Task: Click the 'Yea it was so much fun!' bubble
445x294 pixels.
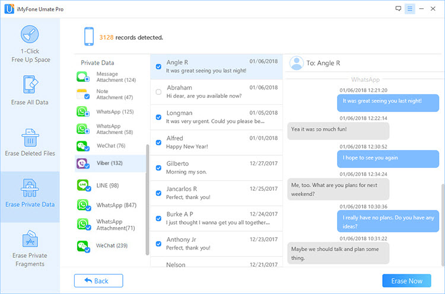Action: point(338,130)
